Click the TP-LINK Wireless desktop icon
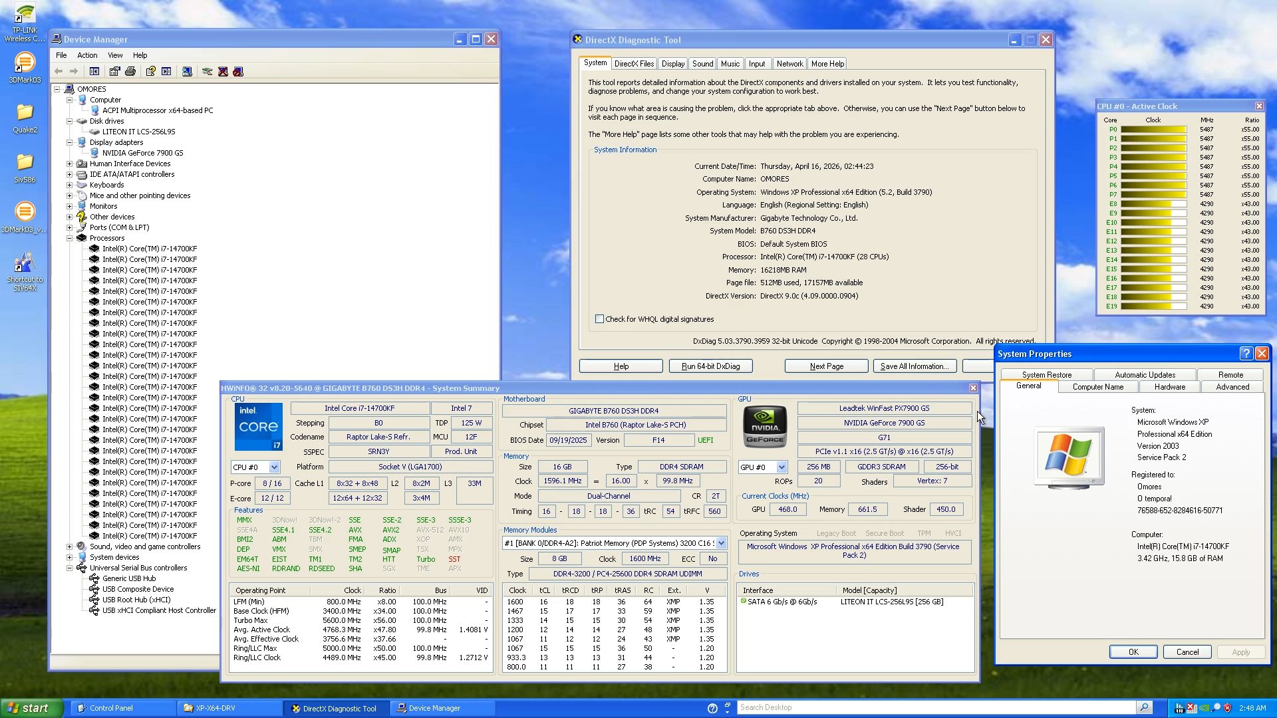This screenshot has width=1277, height=718. (x=25, y=23)
